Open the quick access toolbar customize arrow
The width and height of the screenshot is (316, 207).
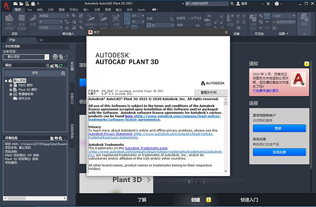(38, 4)
